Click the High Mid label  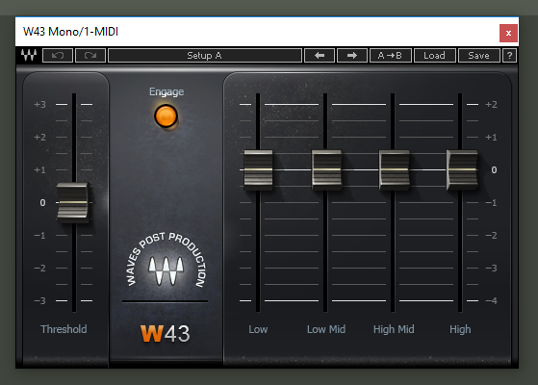point(394,329)
